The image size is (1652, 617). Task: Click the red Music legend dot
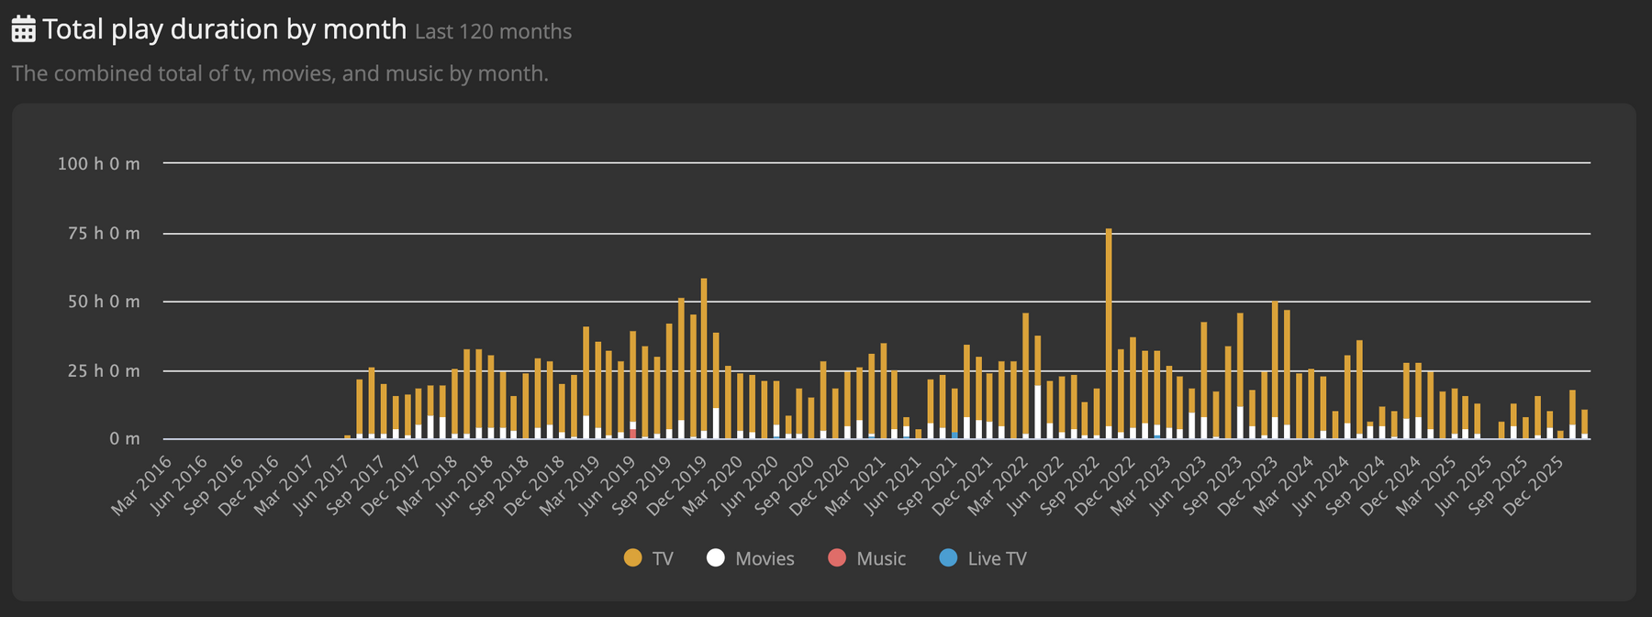tap(837, 557)
